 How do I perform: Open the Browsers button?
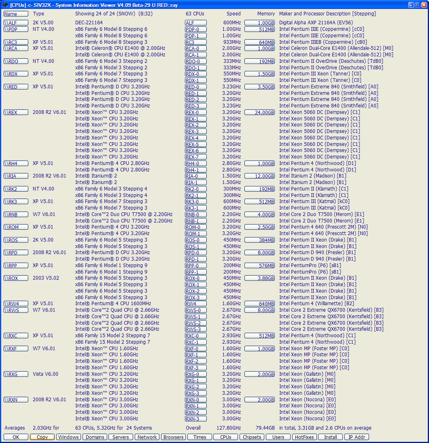(173, 437)
